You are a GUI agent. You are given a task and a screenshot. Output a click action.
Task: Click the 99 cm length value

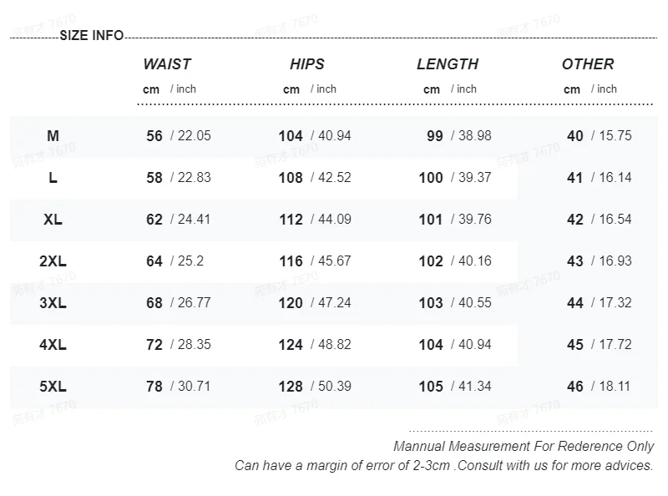coord(435,136)
